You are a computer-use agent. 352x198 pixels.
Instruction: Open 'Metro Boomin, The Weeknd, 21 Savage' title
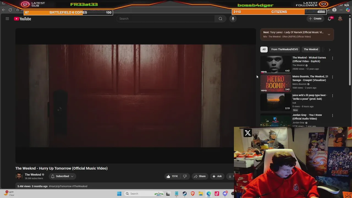[310, 78]
